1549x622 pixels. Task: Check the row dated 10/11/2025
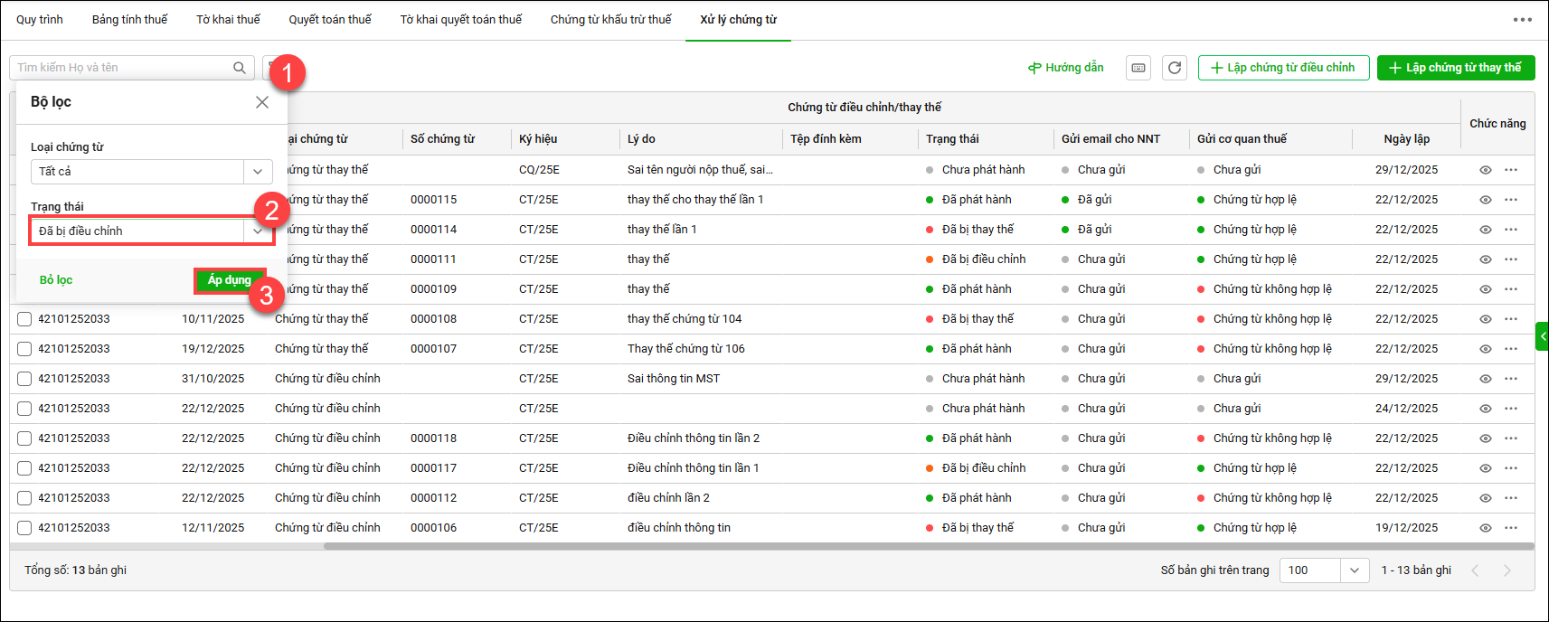point(24,319)
